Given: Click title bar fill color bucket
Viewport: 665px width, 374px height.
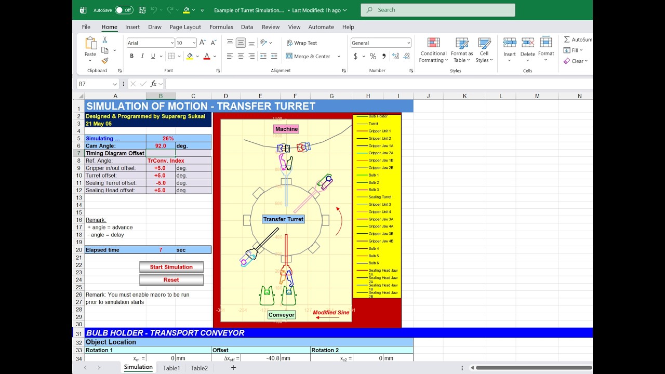Looking at the screenshot, I should (x=187, y=10).
